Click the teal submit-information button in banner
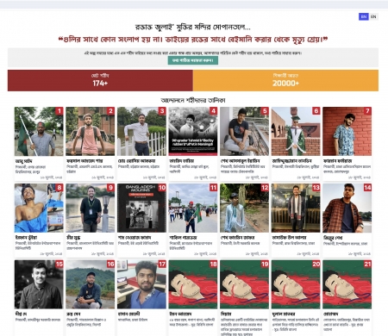388x336 pixels. coord(193,60)
